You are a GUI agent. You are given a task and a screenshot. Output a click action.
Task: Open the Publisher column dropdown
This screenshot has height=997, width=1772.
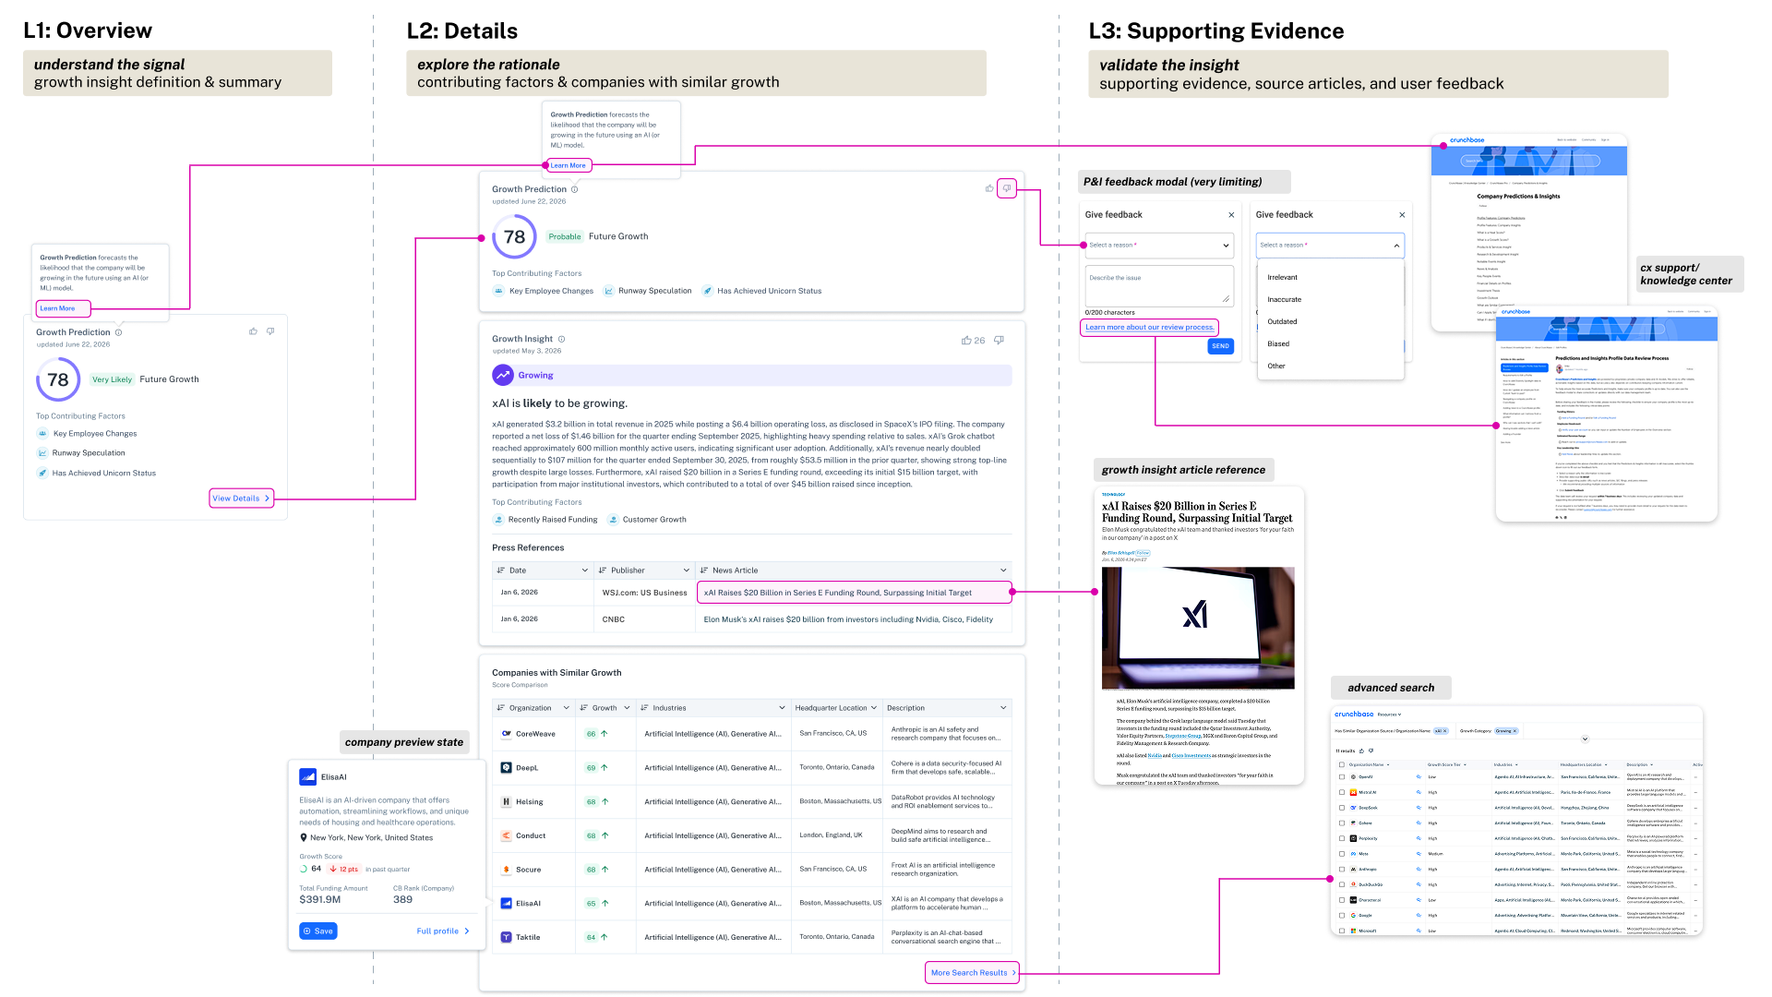coord(686,571)
